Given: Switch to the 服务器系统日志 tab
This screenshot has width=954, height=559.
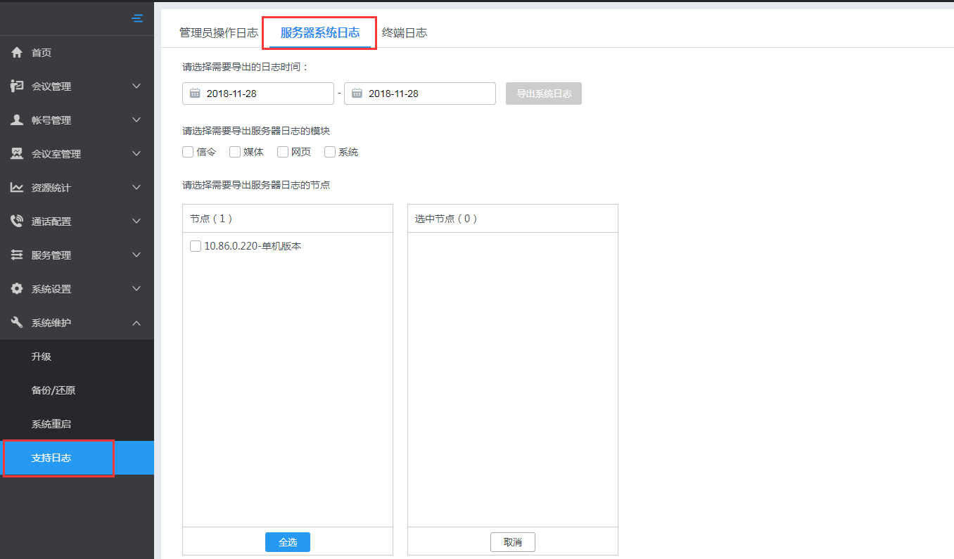Looking at the screenshot, I should [x=320, y=32].
